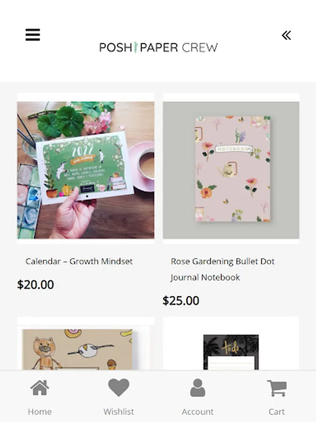This screenshot has height=422, width=316.
Task: Click the Posh Paper Crew logo
Action: (x=158, y=47)
